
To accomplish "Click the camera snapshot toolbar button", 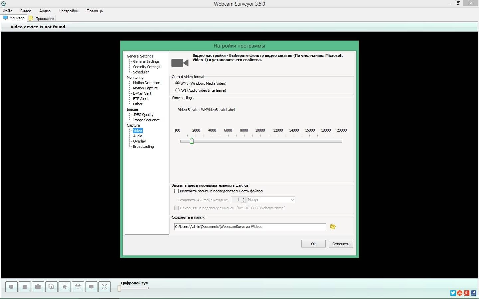I will click(x=38, y=287).
